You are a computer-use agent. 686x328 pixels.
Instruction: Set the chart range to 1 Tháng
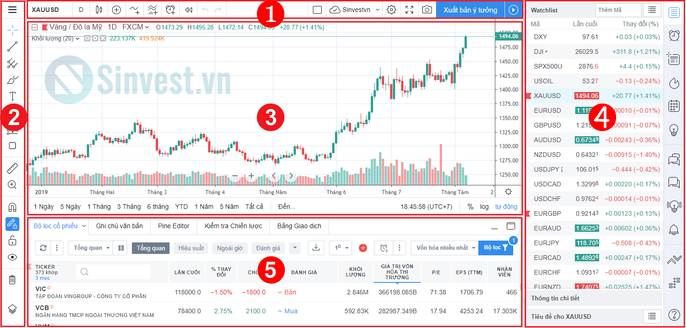coord(99,207)
